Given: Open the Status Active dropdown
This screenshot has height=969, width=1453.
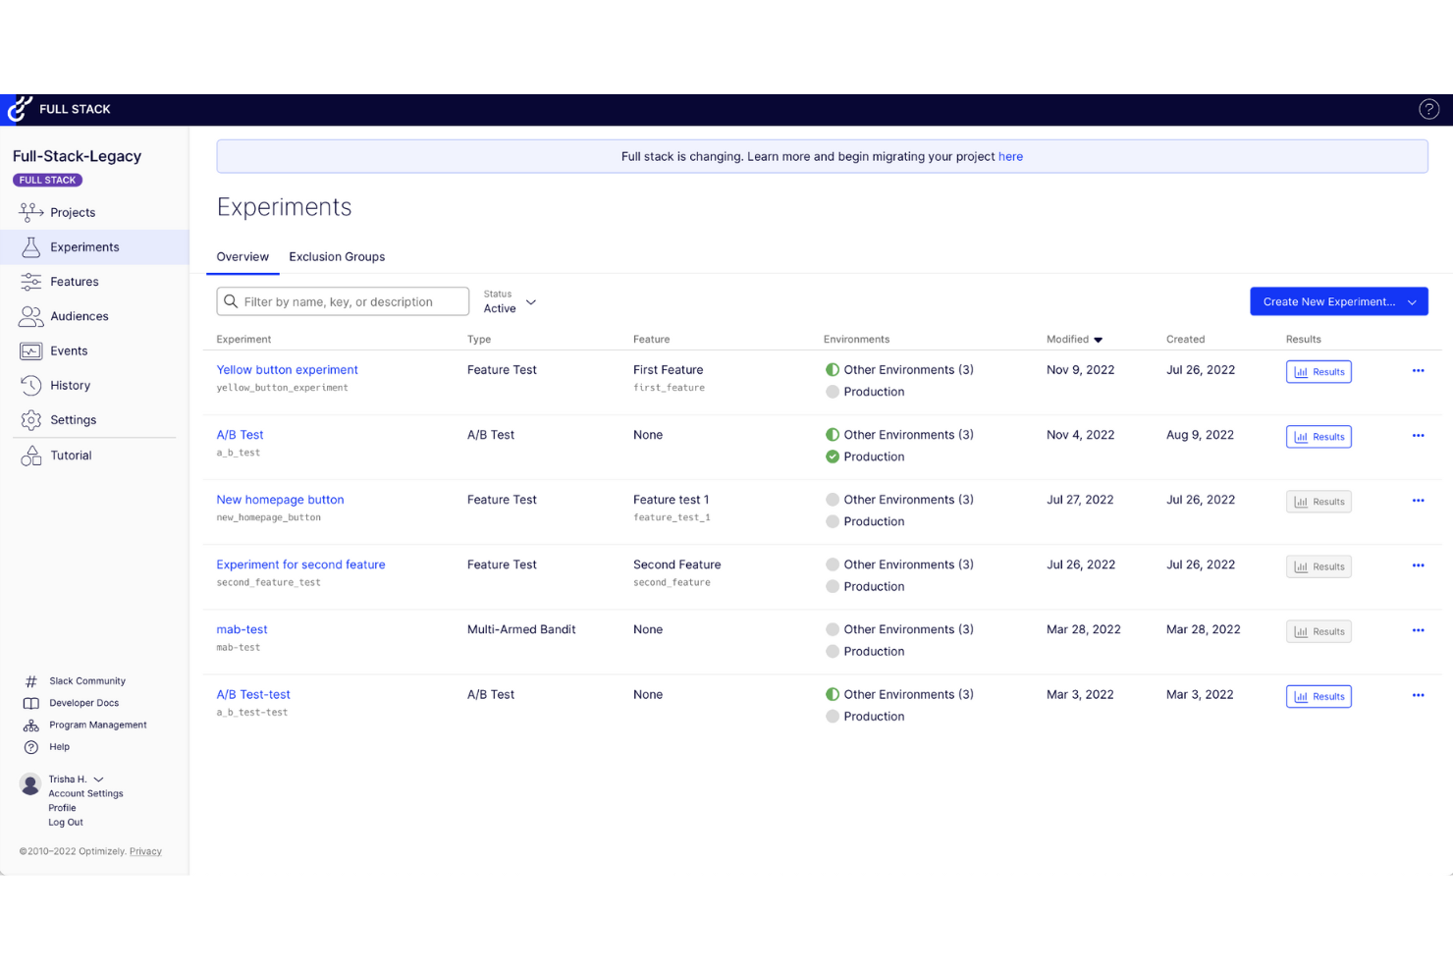Looking at the screenshot, I should 510,301.
